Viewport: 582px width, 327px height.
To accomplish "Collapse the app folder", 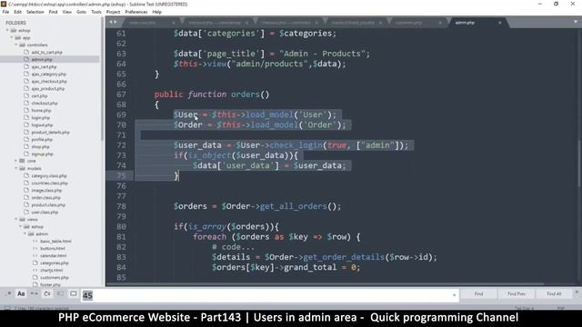I will click(x=12, y=38).
